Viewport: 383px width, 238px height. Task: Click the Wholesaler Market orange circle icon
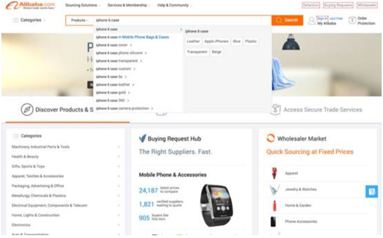(x=271, y=138)
